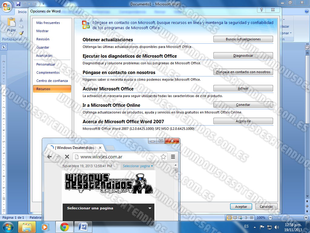310x233 pixels.
Task: Click the tab stop selector on ruler
Action: [4, 47]
